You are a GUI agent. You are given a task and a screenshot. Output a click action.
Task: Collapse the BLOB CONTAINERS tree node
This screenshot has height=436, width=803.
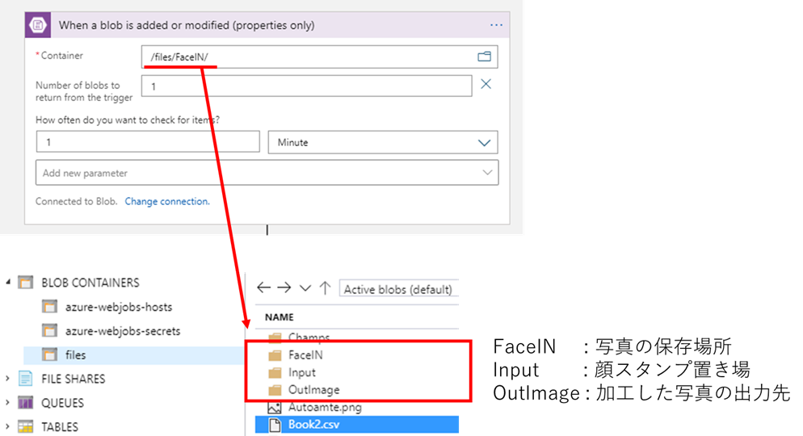8,282
